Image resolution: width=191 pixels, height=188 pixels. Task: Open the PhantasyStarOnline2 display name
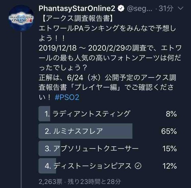pos(77,8)
